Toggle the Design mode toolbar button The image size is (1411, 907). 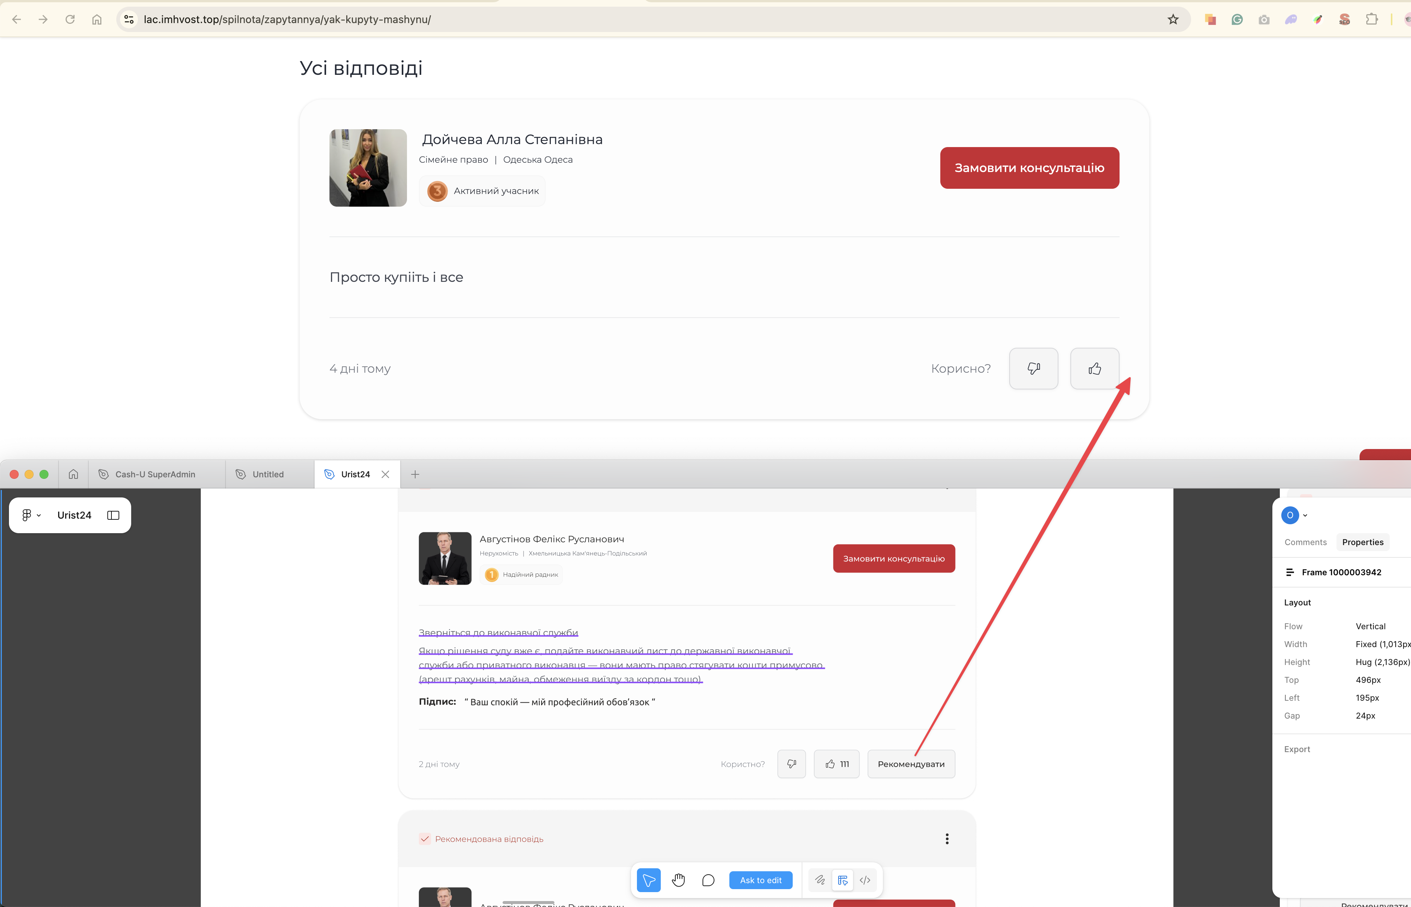click(x=842, y=880)
